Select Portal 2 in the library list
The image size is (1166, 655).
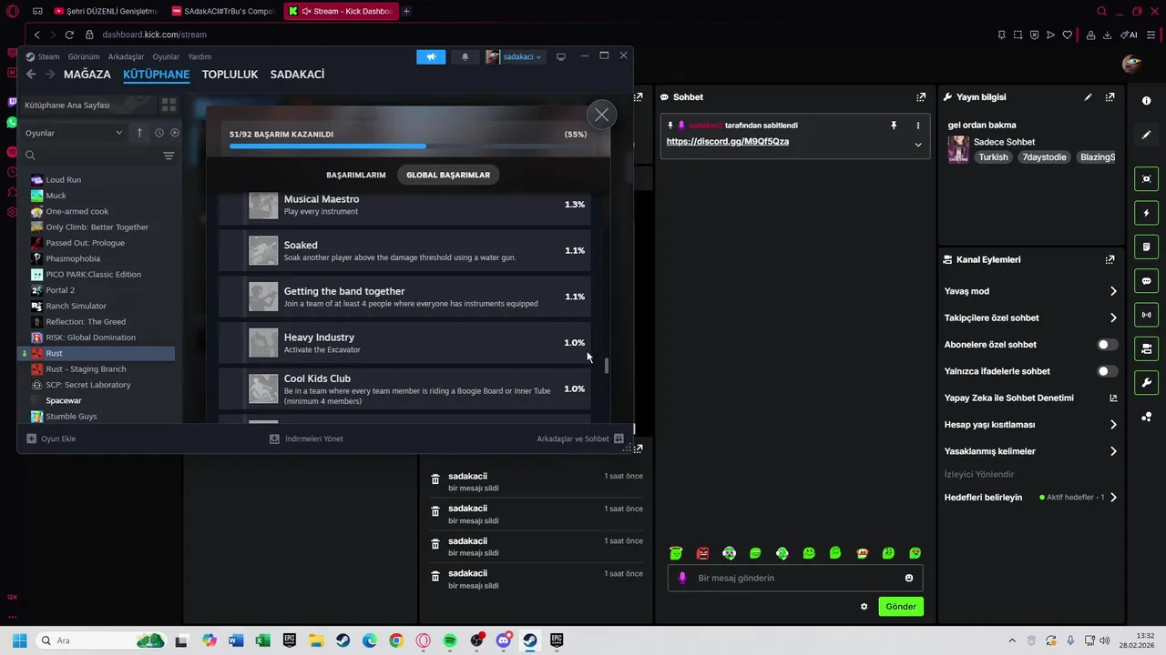60,290
